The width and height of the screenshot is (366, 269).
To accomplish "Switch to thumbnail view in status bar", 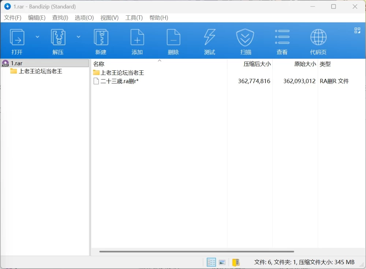I will 222,262.
